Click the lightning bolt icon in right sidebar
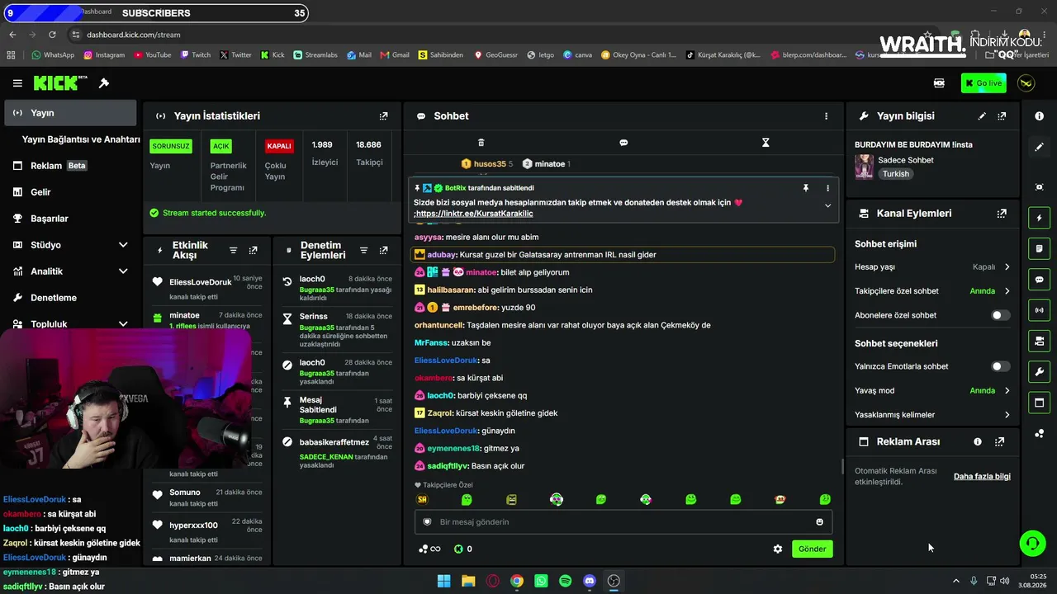1057x594 pixels. coord(1040,218)
